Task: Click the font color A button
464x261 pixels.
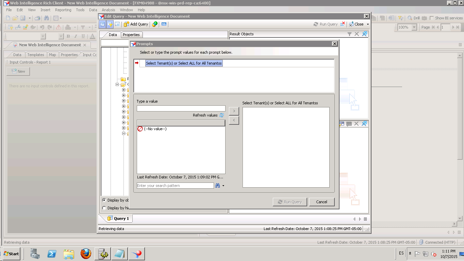Action: point(93,36)
